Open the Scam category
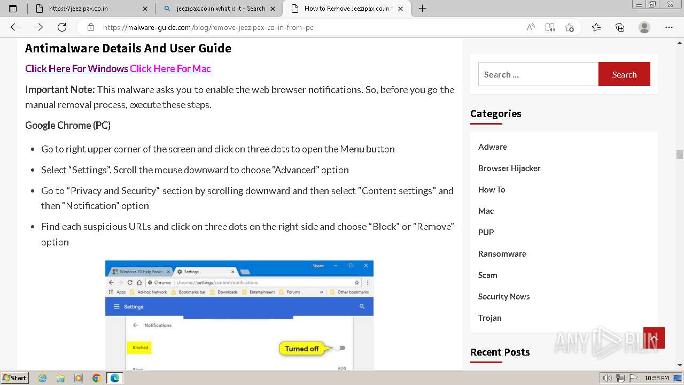This screenshot has height=385, width=684. (x=487, y=275)
